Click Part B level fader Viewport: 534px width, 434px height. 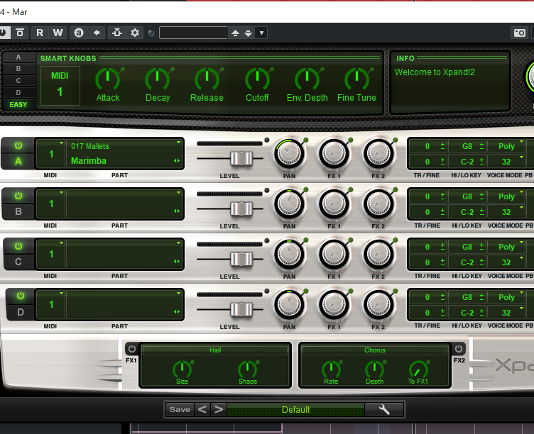pos(241,208)
